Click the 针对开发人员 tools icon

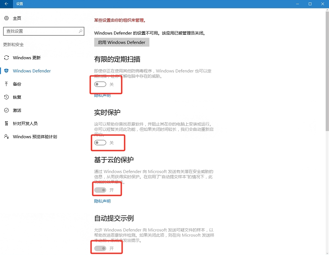6,123
